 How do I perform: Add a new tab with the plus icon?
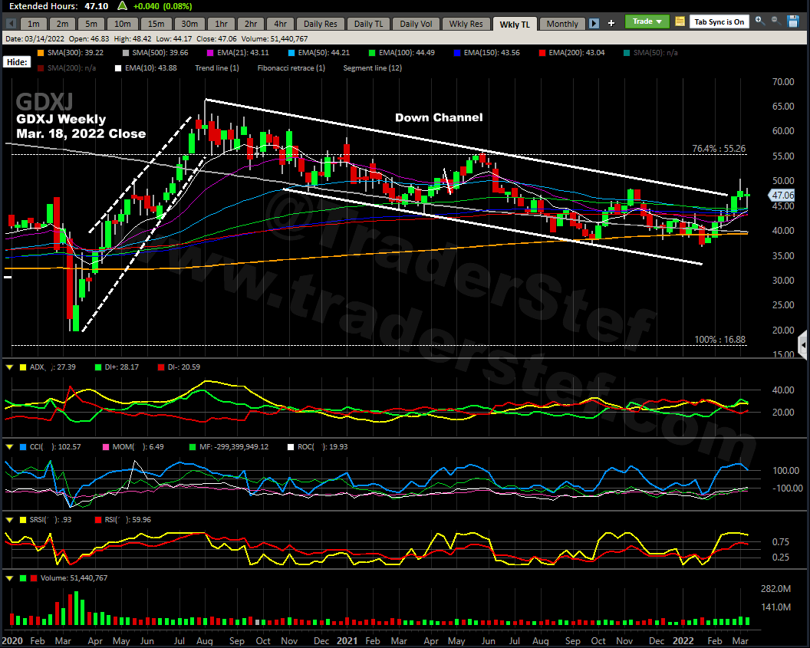coord(611,23)
